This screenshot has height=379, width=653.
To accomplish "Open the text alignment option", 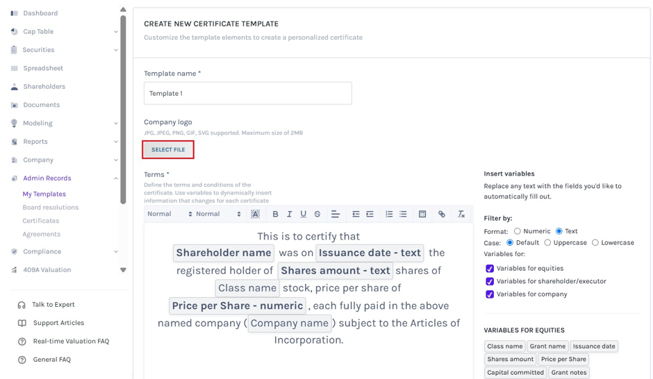I will pyautogui.click(x=336, y=214).
